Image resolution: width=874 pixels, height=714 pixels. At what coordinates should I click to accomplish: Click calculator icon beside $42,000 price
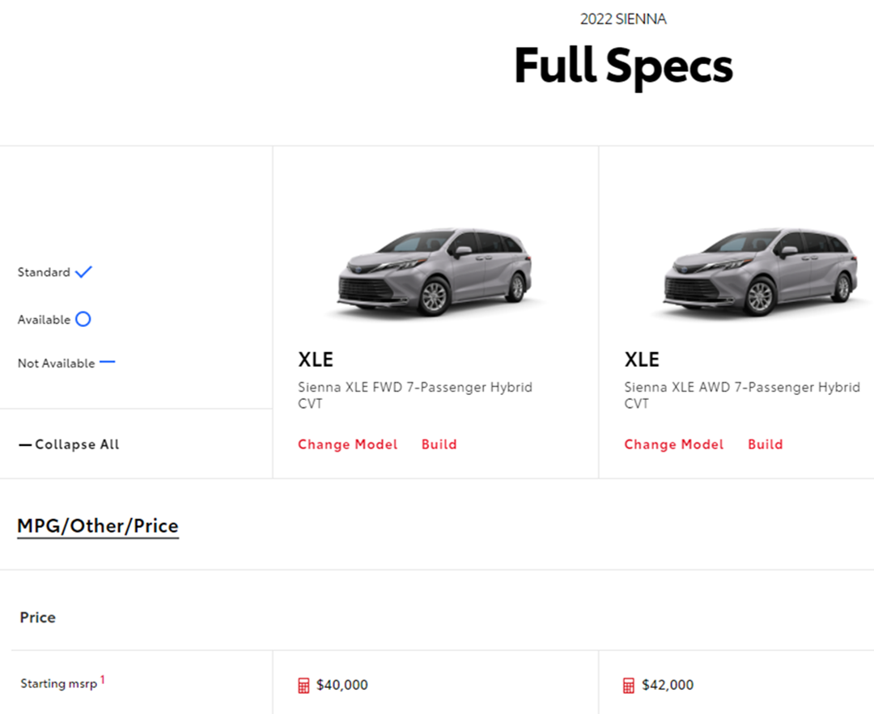(x=629, y=686)
